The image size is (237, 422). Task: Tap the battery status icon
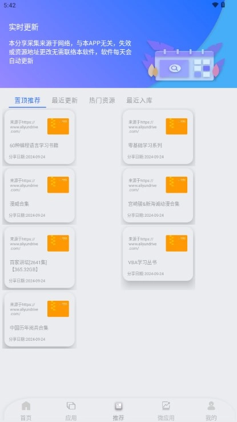(223, 5)
